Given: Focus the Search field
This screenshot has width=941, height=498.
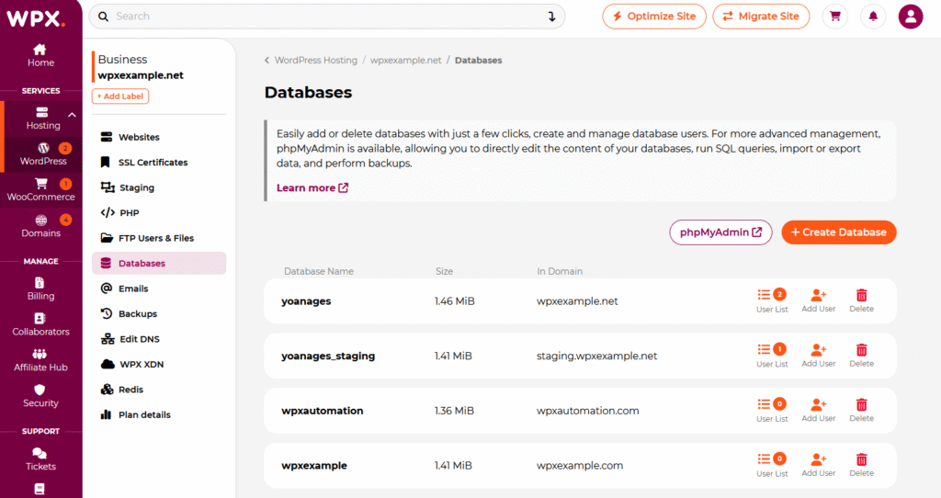Looking at the screenshot, I should [x=327, y=17].
